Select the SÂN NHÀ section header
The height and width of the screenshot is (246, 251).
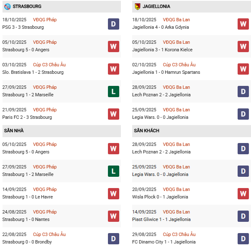pyautogui.click(x=14, y=131)
